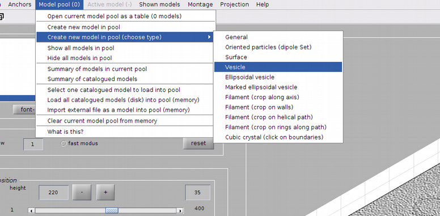Pick the Surface model type
The image size is (440, 216).
[x=278, y=57]
